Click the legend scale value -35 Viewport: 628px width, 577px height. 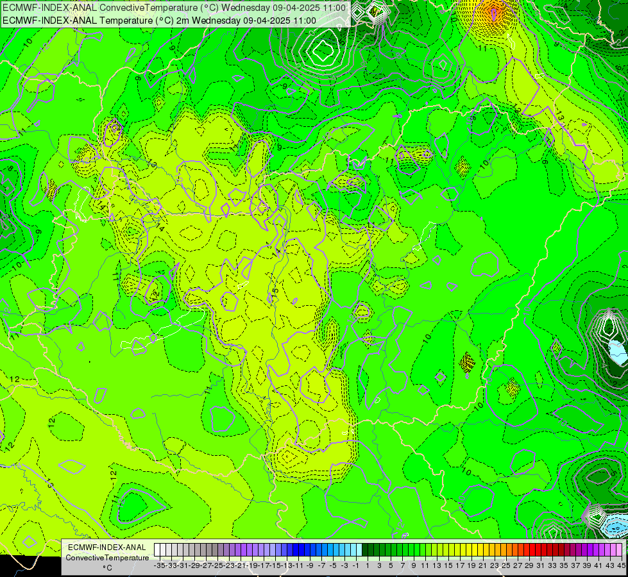click(159, 565)
